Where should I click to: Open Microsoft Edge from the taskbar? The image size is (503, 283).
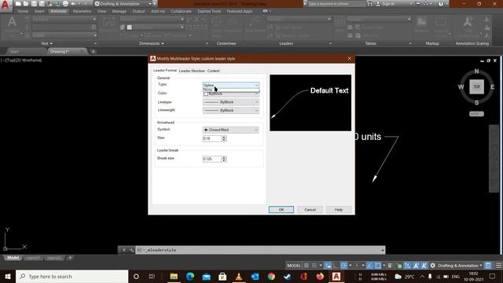pyautogui.click(x=190, y=276)
